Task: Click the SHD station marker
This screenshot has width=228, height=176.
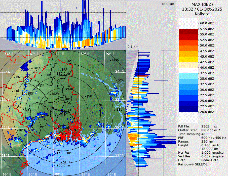Action: [62, 162]
